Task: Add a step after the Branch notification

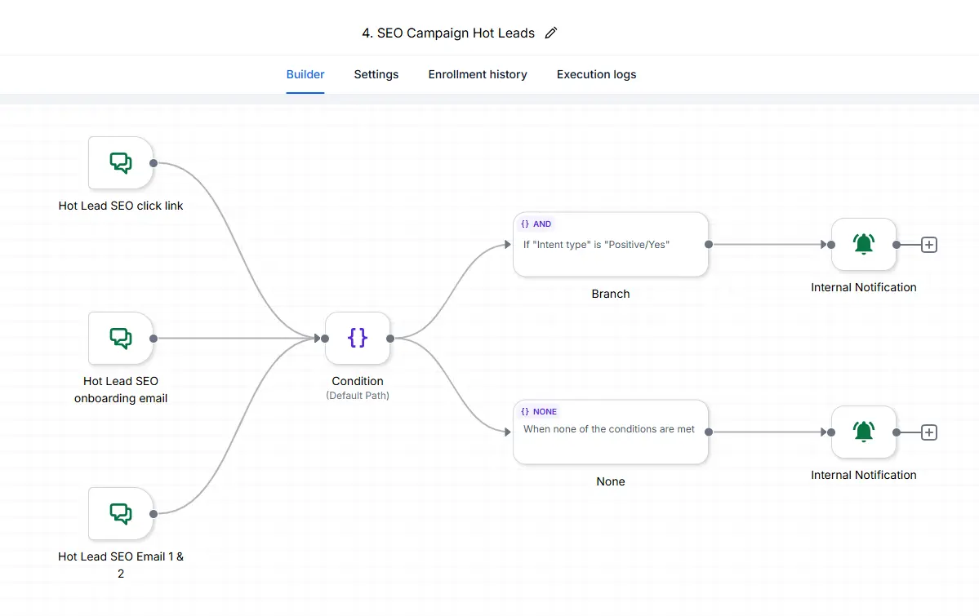Action: [929, 245]
